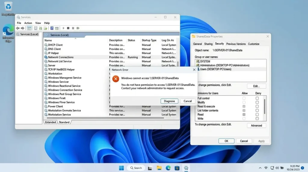Open Microsoft Store from the taskbar

click(x=177, y=168)
